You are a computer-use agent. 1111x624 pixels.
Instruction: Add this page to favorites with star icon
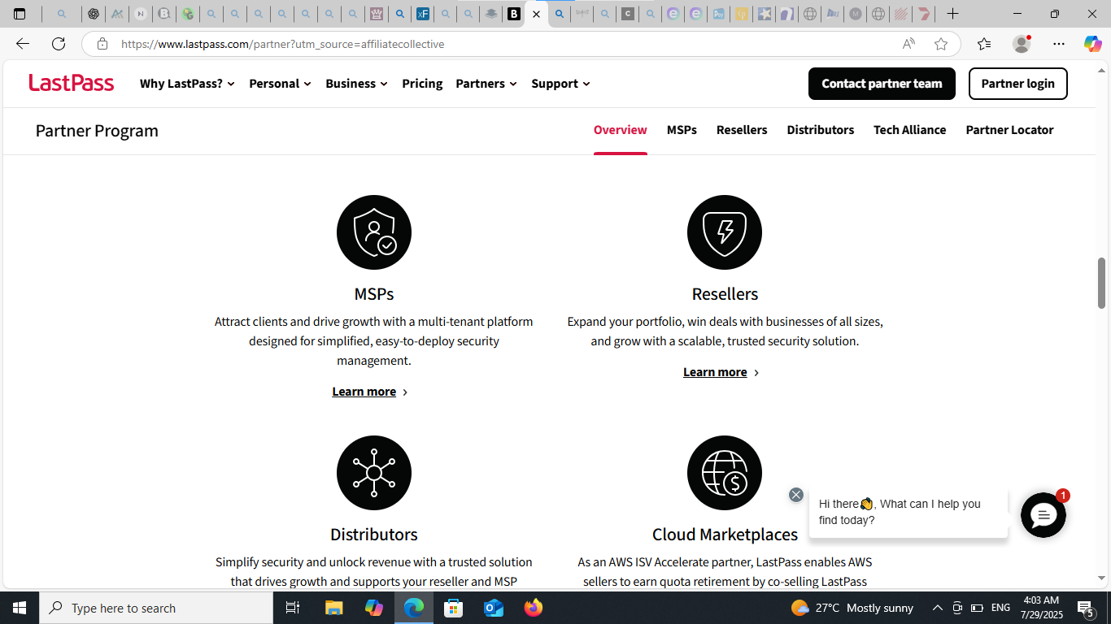(x=941, y=44)
